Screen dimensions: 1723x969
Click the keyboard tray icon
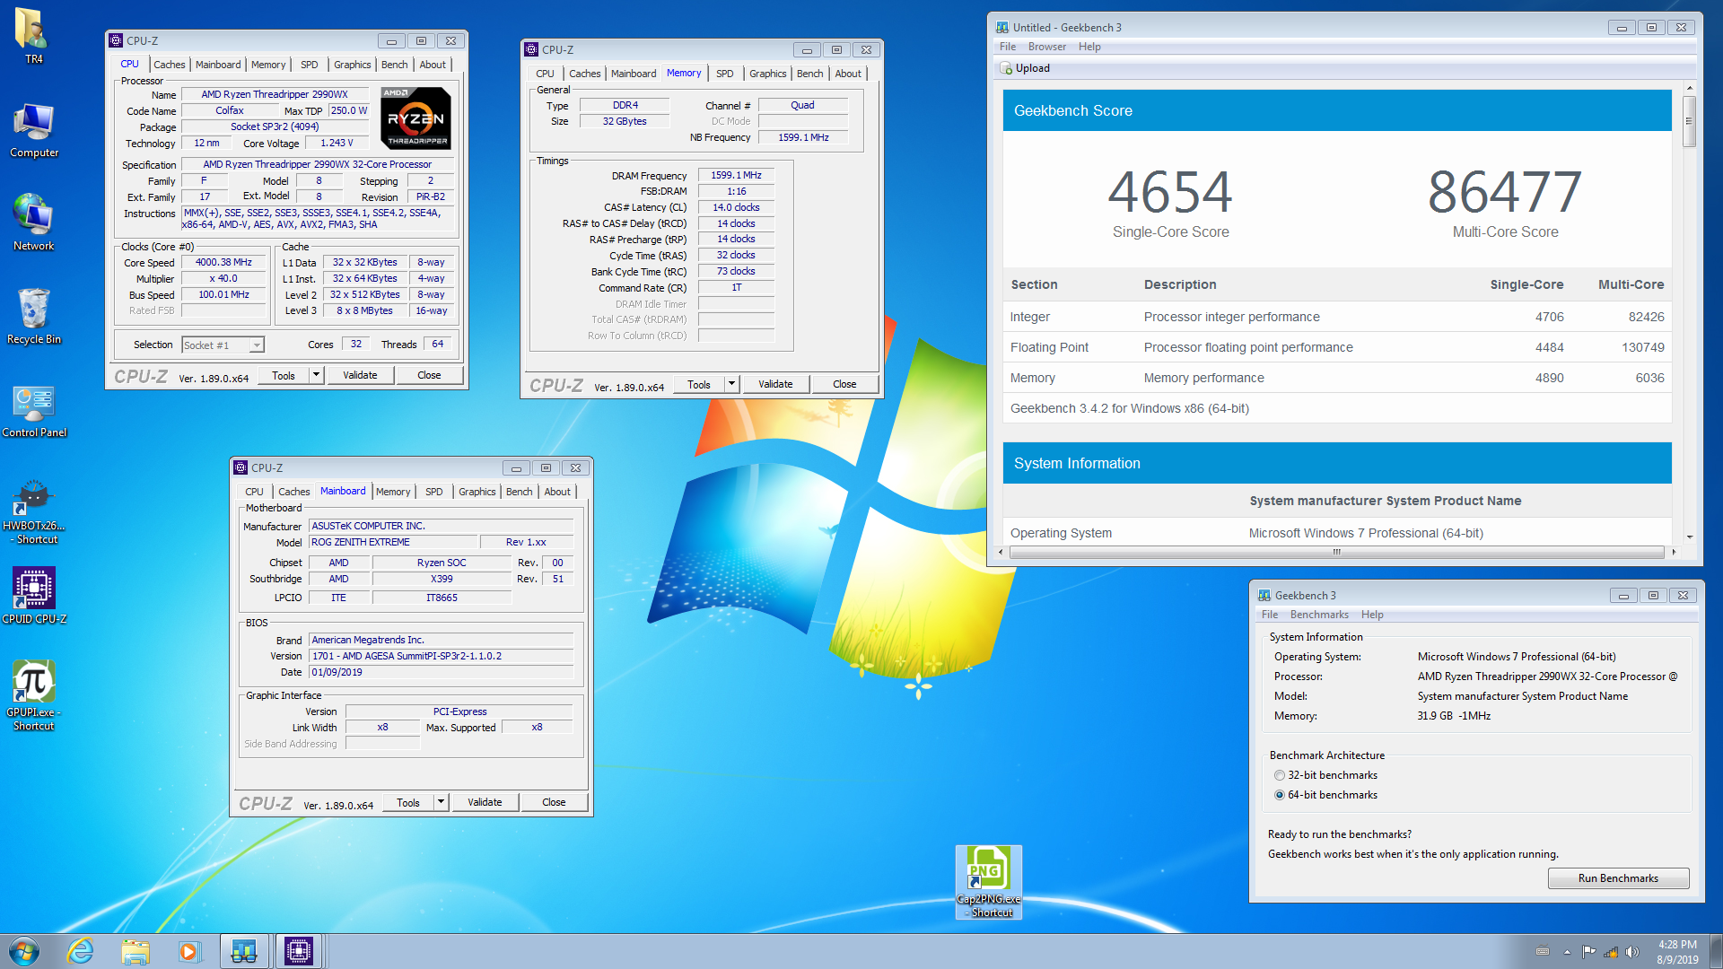coord(1543,952)
